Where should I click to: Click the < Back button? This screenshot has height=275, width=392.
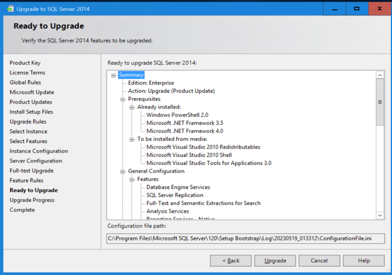pos(231,261)
